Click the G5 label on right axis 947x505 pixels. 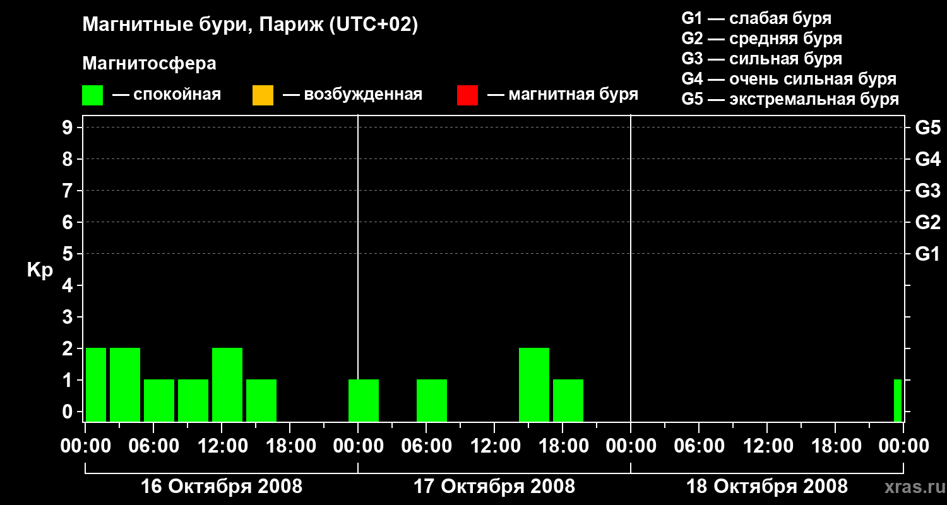[927, 128]
